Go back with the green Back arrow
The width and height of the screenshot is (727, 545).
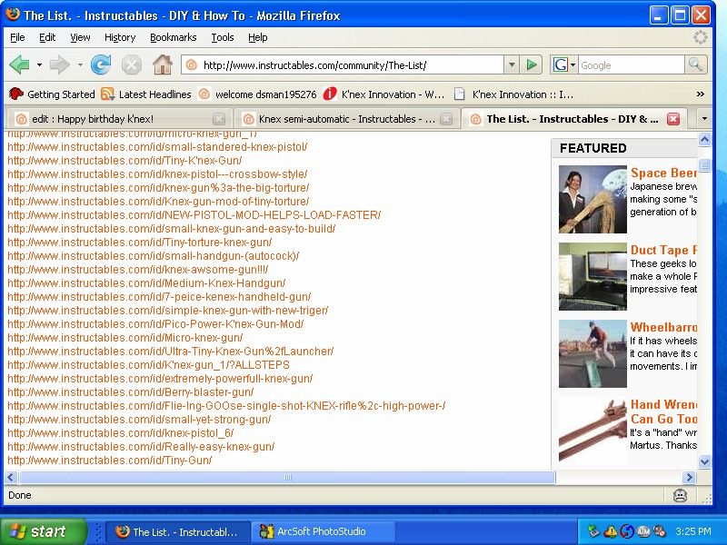click(x=19, y=64)
